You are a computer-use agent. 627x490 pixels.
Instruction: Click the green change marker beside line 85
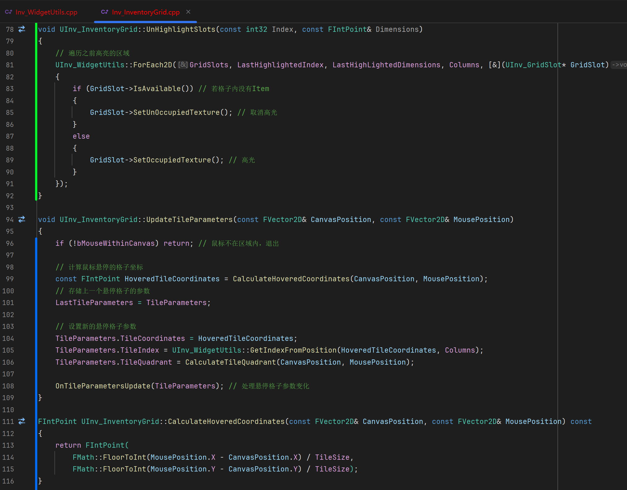[x=36, y=113]
